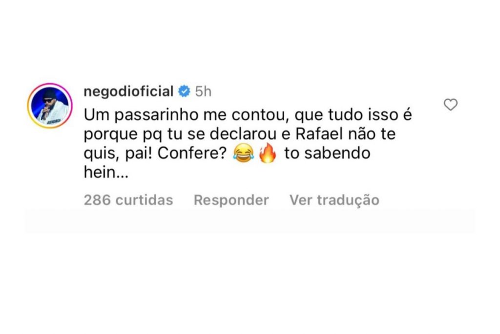Click the laughing-crying emoji
The image size is (500, 334).
(x=244, y=154)
